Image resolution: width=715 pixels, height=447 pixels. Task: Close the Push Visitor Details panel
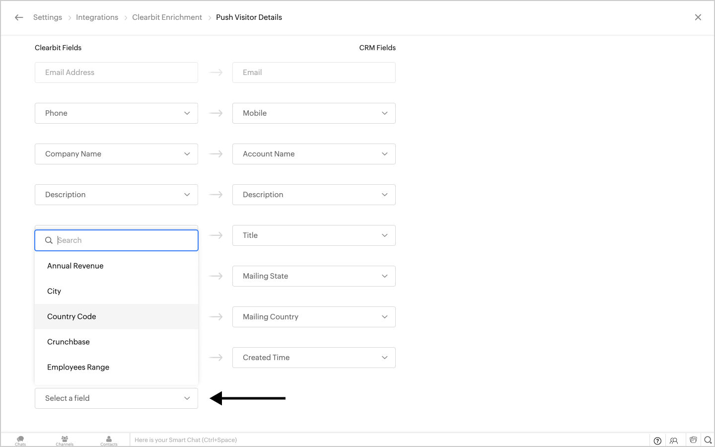(x=698, y=17)
